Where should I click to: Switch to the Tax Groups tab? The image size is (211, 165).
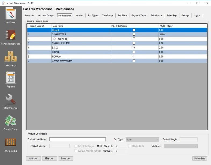click(108, 16)
